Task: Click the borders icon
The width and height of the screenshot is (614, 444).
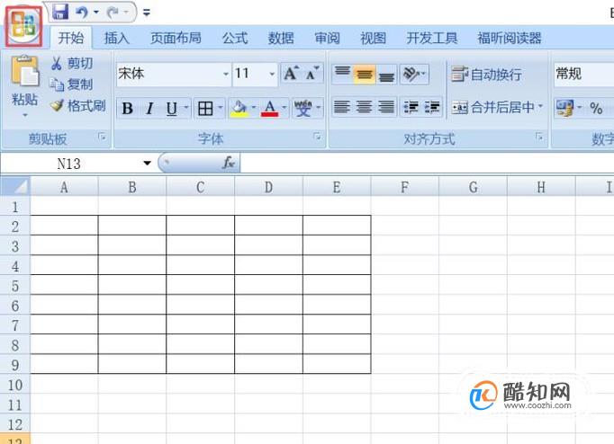Action: [205, 108]
